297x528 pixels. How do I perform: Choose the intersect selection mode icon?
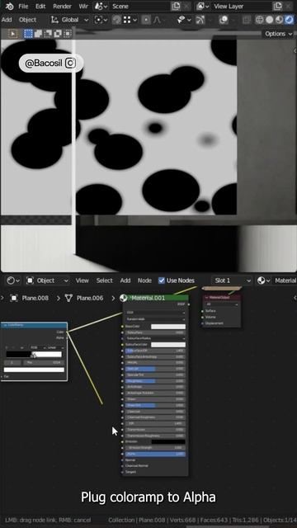click(x=68, y=34)
